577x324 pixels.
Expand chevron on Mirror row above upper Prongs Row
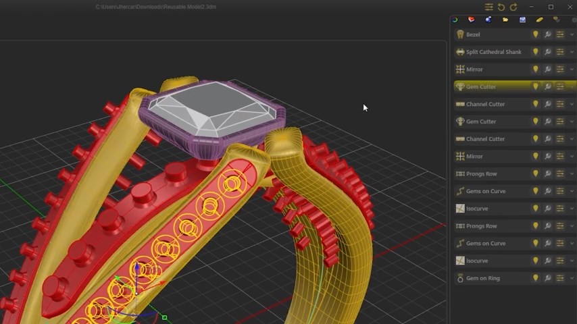click(x=572, y=157)
